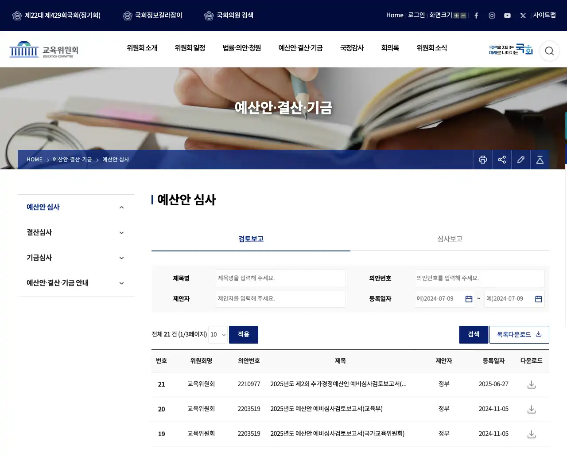This screenshot has height=454, width=567.
Task: Open 국회정보길라잡이 top link
Action: pos(152,15)
